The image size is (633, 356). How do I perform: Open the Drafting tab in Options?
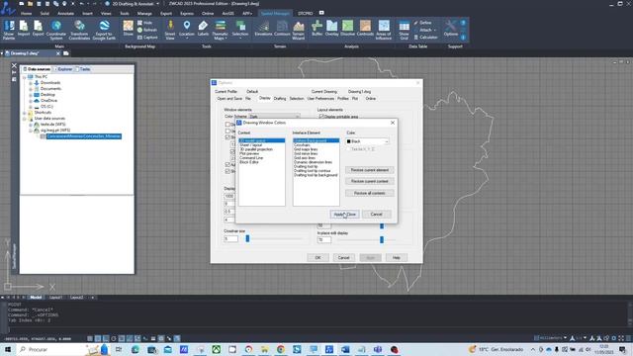(280, 99)
